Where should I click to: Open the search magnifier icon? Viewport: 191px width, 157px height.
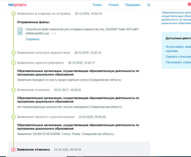click(149, 5)
